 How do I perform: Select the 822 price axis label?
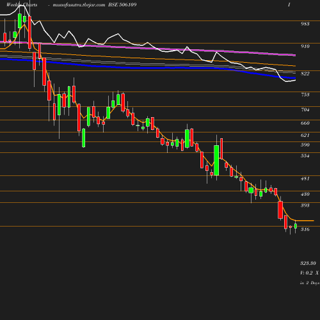click(x=305, y=74)
